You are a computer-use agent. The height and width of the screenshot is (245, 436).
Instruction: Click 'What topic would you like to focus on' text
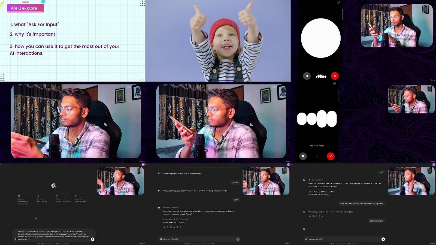(331, 212)
